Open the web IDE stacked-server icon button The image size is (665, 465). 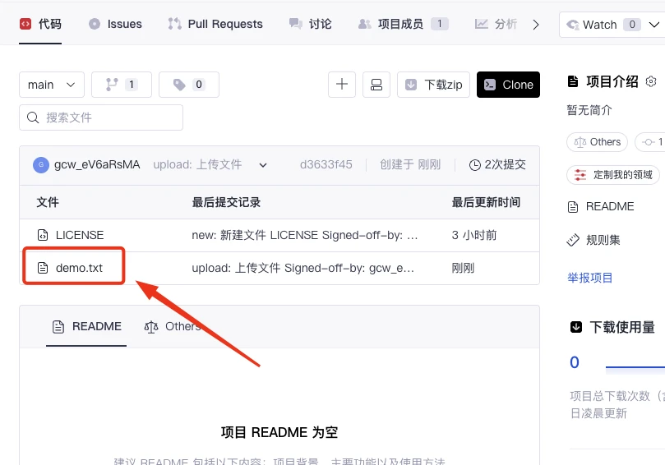coord(376,85)
